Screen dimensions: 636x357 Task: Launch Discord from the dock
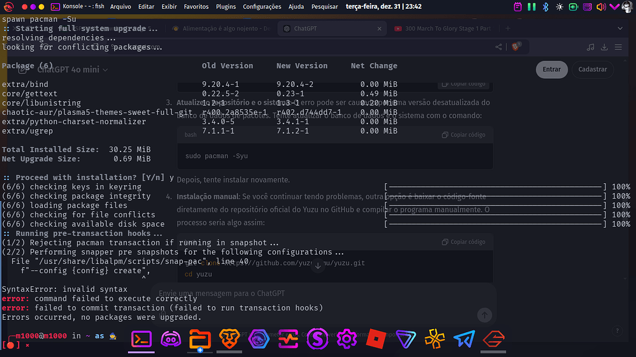point(171,339)
